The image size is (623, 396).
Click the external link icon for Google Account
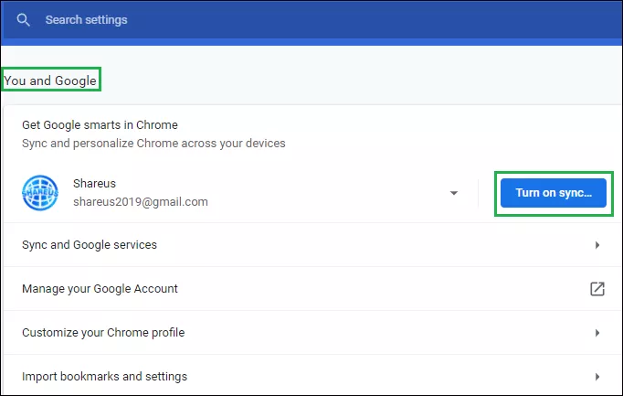(597, 289)
